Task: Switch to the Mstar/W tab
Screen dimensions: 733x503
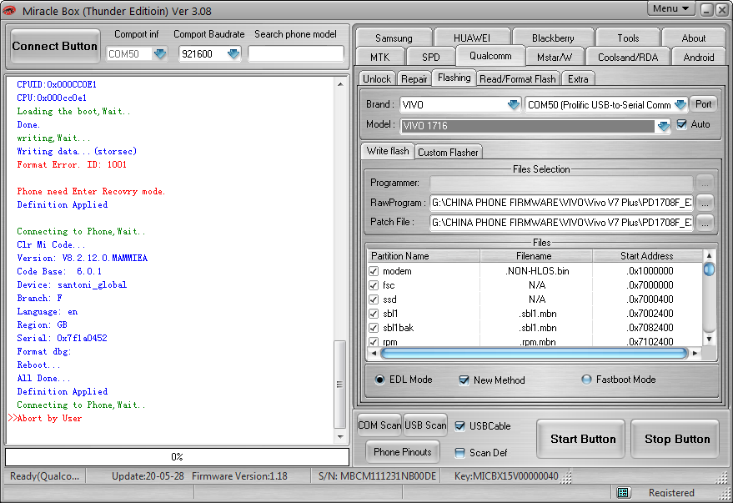Action: pyautogui.click(x=555, y=57)
